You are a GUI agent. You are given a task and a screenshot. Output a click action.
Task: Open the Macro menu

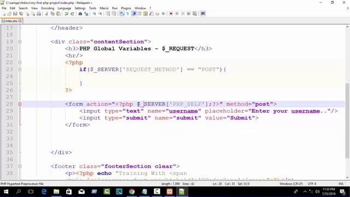point(104,8)
